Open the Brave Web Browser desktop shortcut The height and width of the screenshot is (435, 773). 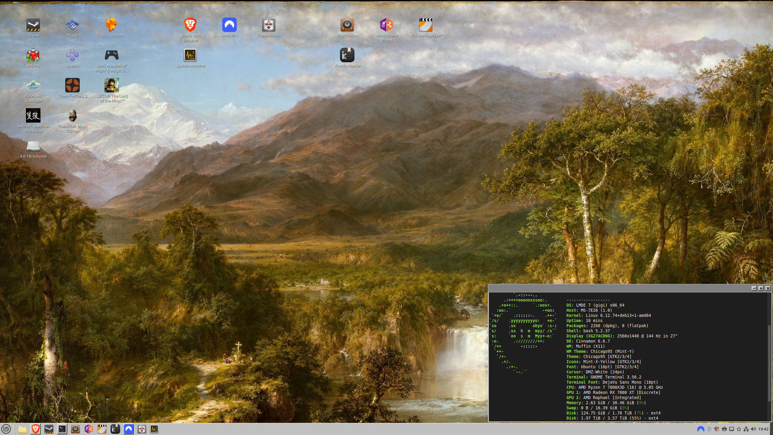point(190,25)
